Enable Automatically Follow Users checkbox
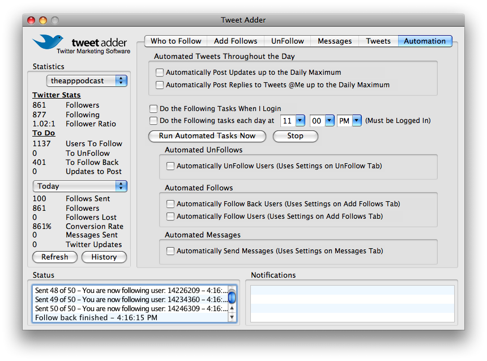Screen dimensions: 487x361 (170, 216)
